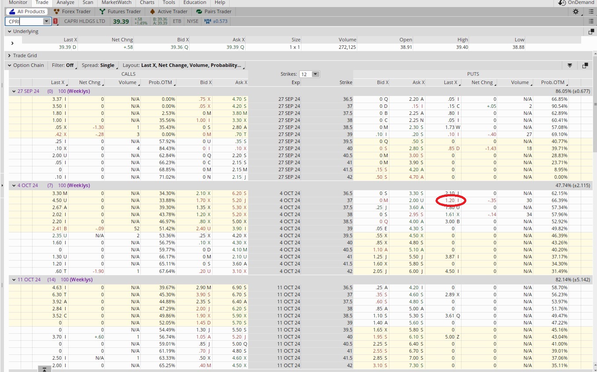Pop out the Option Chain section icon
The height and width of the screenshot is (372, 597).
coord(585,66)
